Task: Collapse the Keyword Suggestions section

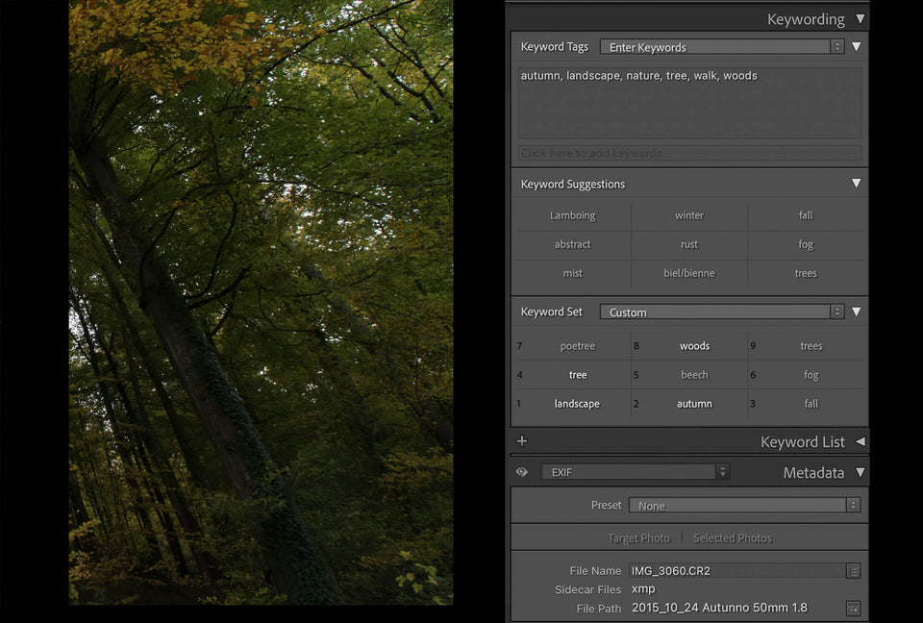Action: 856,184
